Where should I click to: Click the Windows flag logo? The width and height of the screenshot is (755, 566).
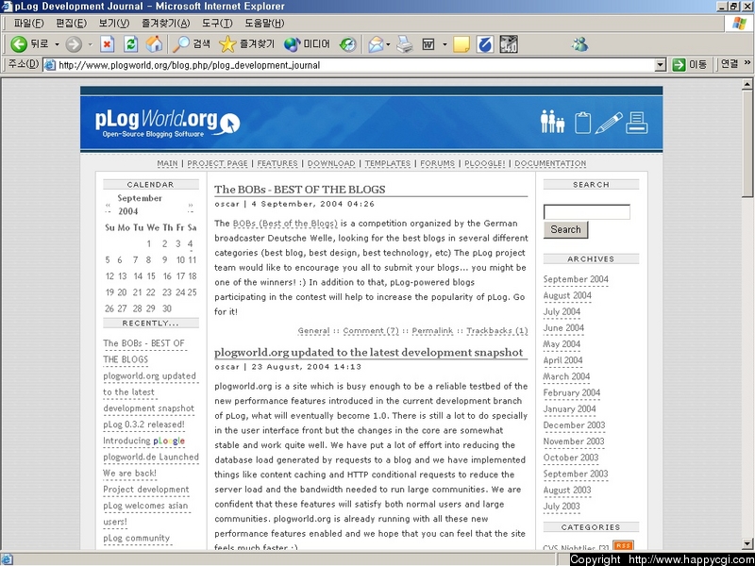click(739, 23)
